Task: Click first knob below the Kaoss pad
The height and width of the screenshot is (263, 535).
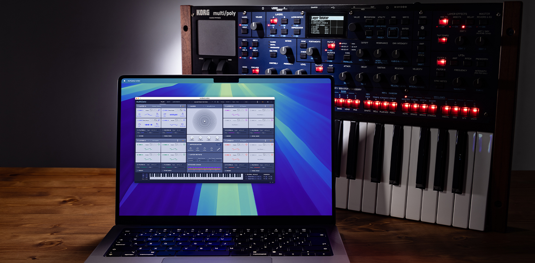Action: pyautogui.click(x=192, y=137)
